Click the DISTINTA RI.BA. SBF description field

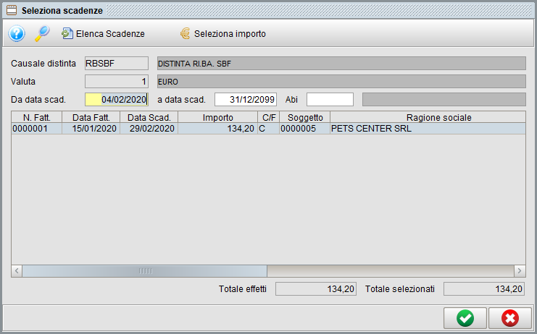(x=341, y=64)
